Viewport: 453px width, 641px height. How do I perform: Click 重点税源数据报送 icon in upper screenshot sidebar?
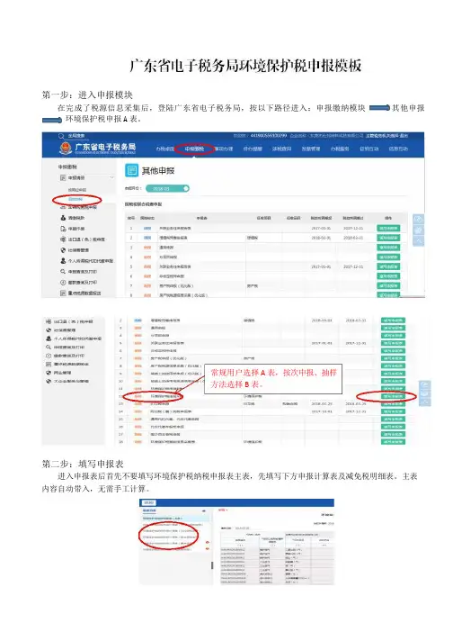point(63,293)
